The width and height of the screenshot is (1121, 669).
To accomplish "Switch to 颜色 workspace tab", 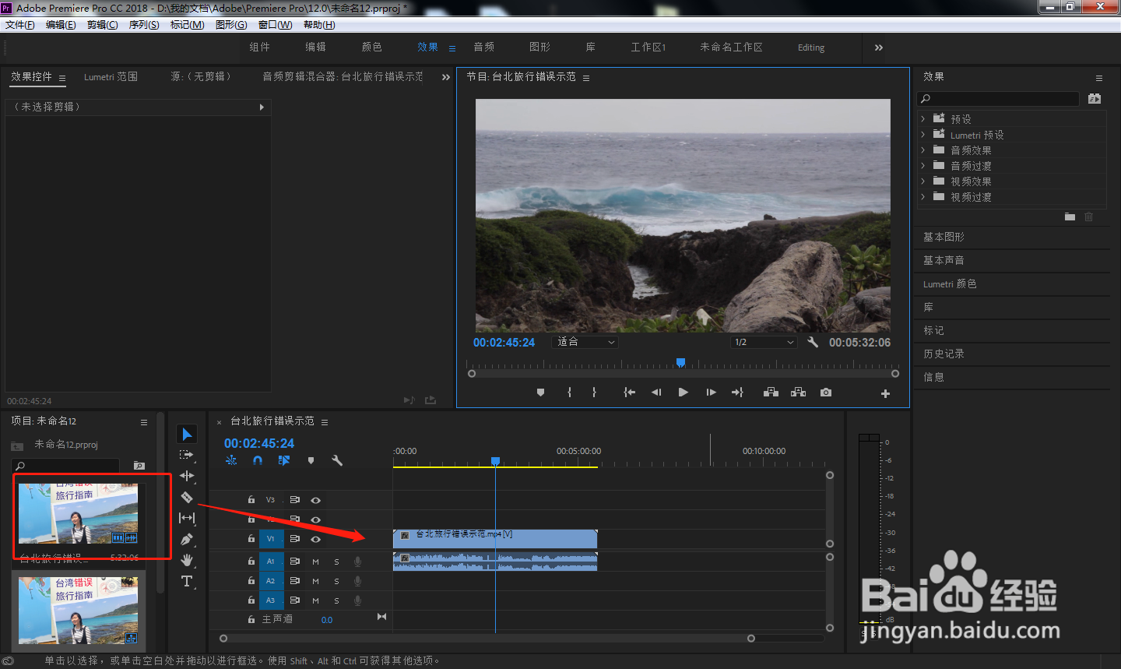I will click(372, 48).
